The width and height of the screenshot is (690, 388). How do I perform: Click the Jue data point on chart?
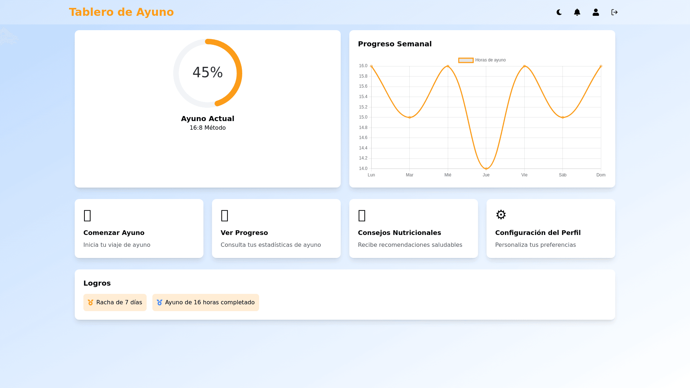(486, 168)
